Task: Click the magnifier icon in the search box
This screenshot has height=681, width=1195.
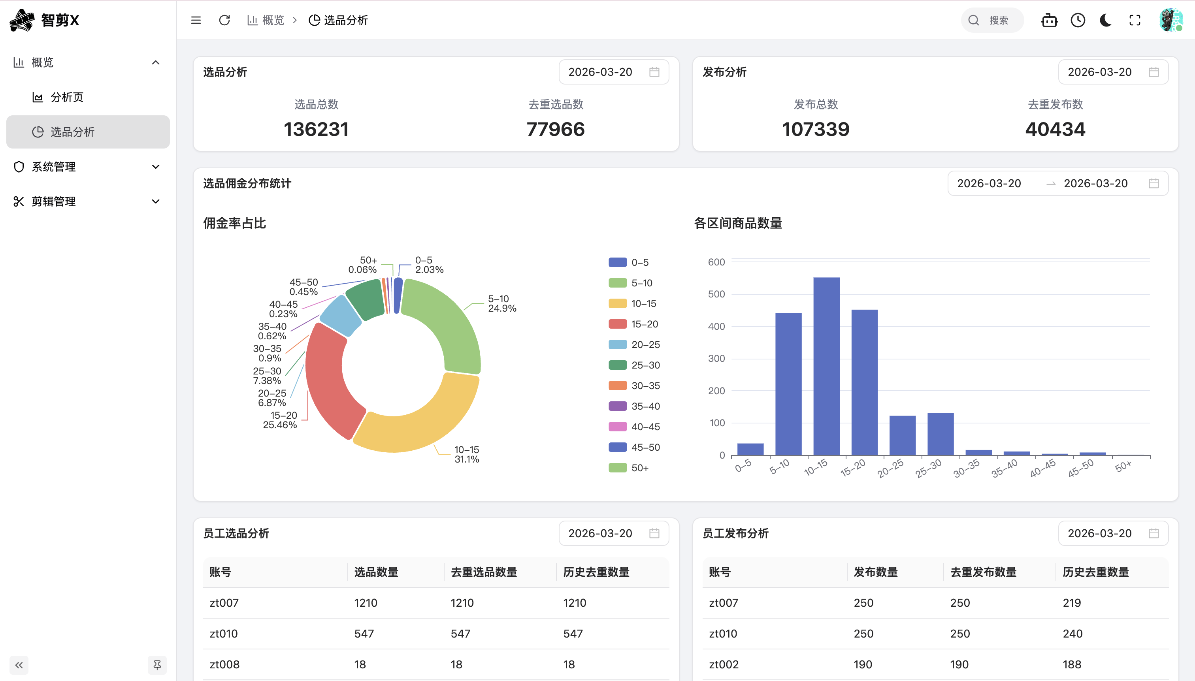Action: pos(973,20)
